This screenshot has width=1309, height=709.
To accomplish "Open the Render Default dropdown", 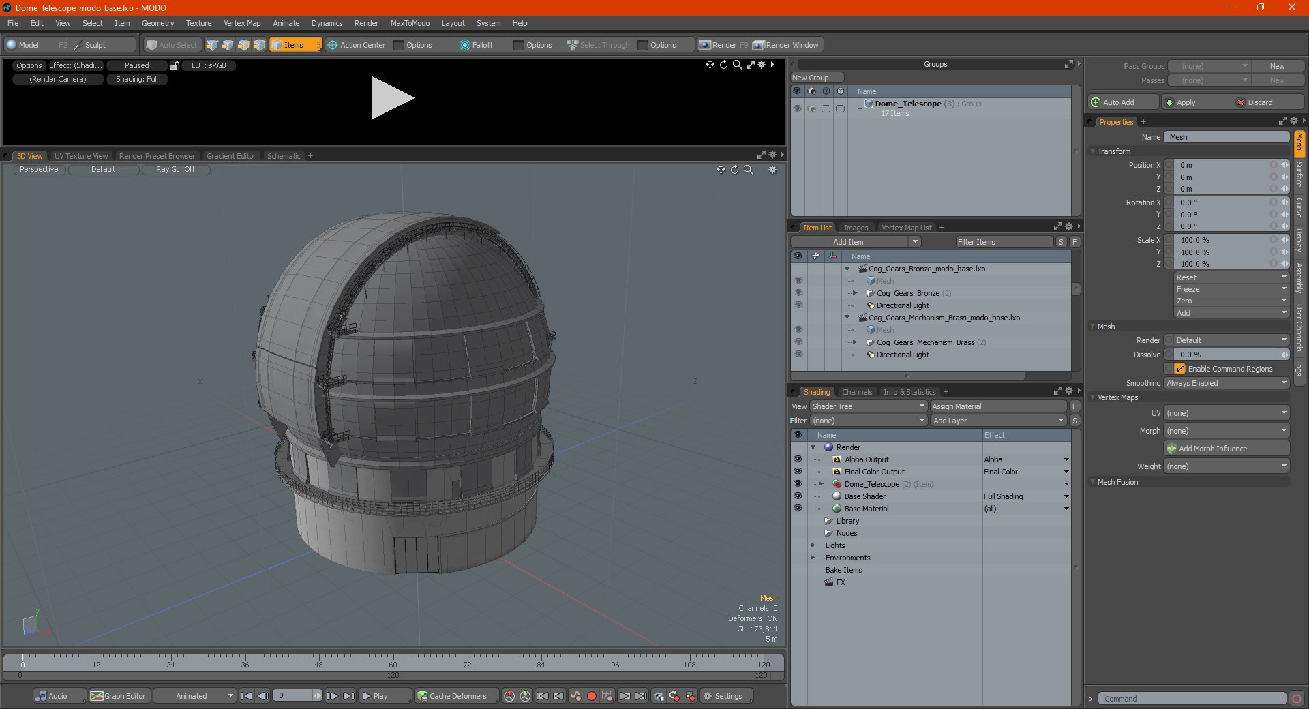I will tap(1231, 340).
